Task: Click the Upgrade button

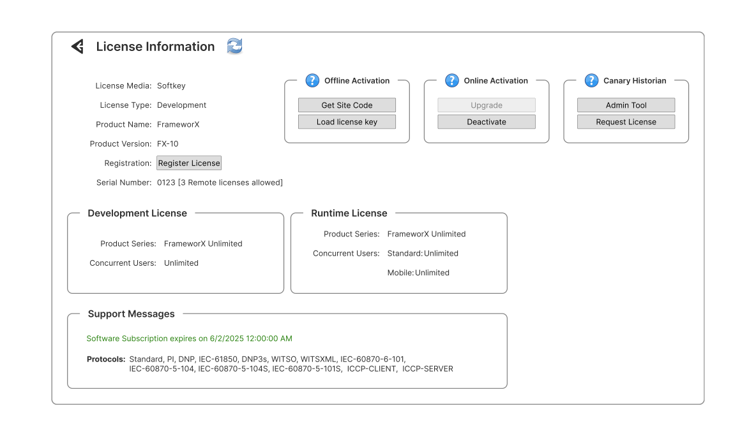Action: point(487,105)
